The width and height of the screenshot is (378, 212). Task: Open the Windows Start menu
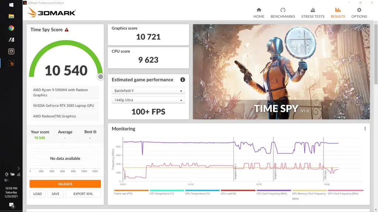coord(11,5)
